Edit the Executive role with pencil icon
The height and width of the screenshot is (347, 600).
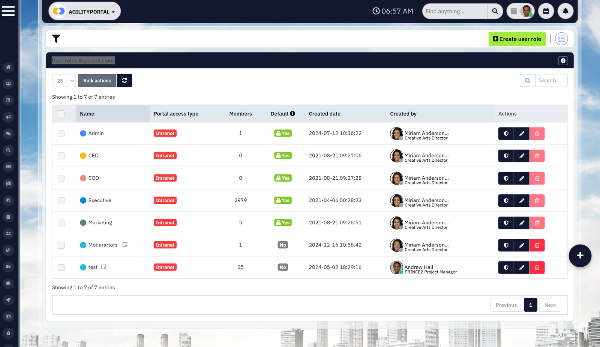(x=522, y=201)
